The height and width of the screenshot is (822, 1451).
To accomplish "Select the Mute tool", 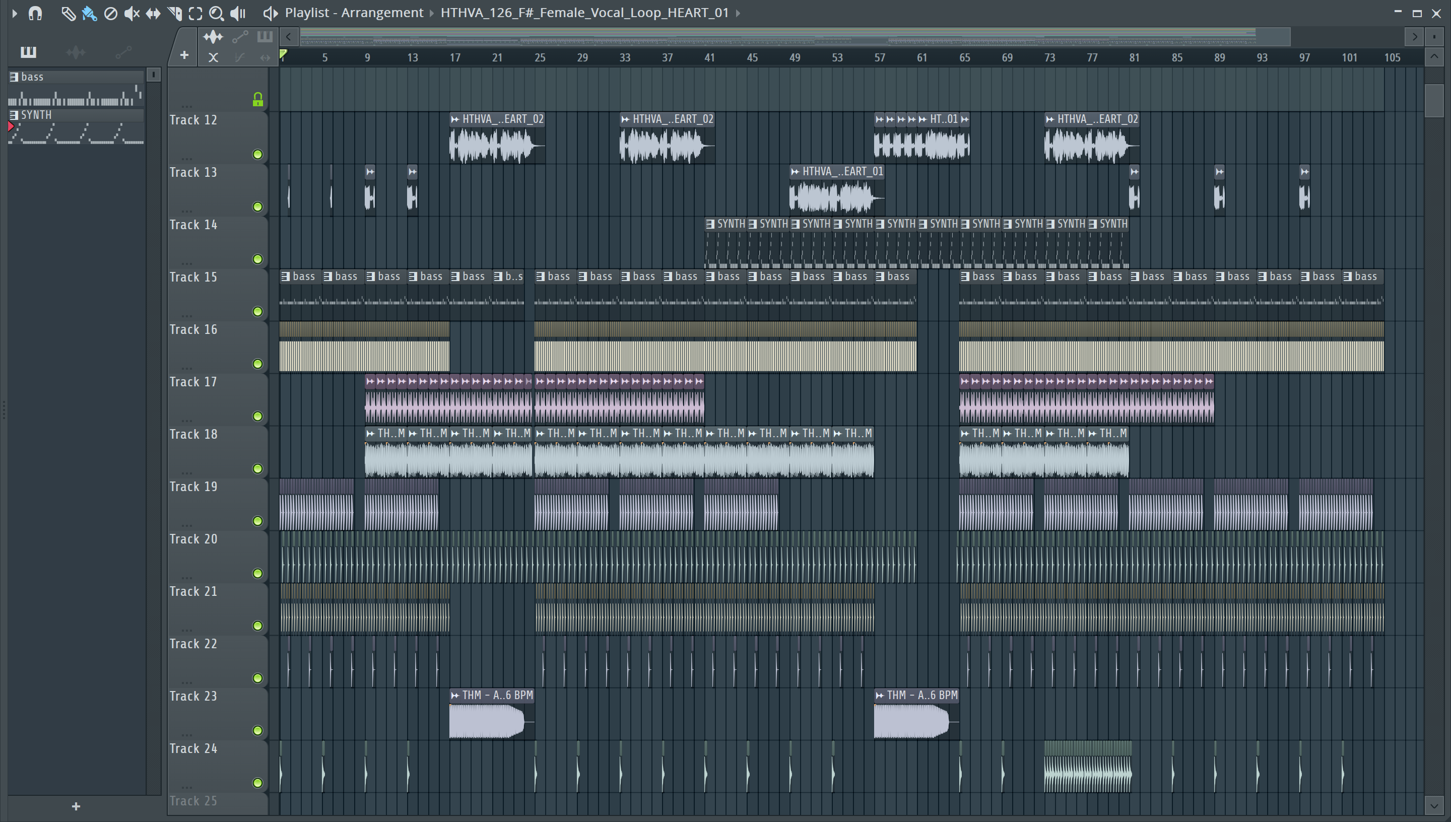I will point(131,13).
